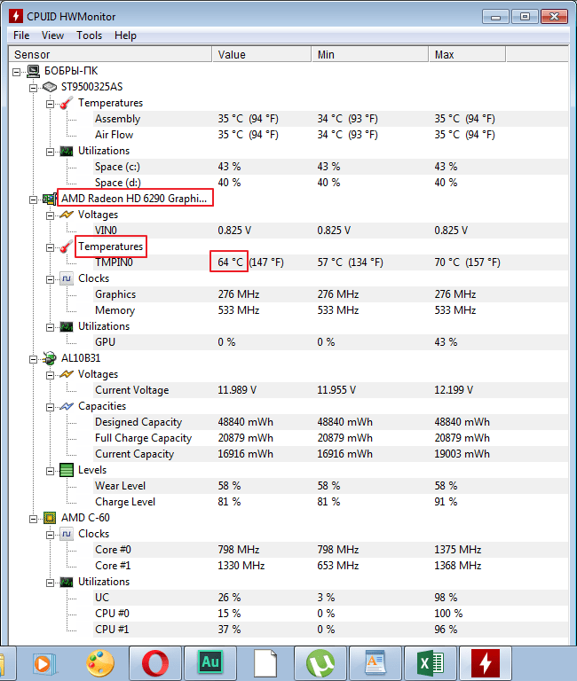
Task: Click the CPU chip icon beside AMD C-60
Action: pyautogui.click(x=50, y=518)
